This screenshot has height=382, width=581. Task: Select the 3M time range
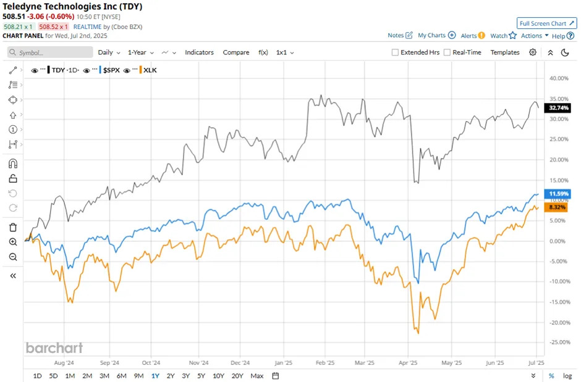104,376
